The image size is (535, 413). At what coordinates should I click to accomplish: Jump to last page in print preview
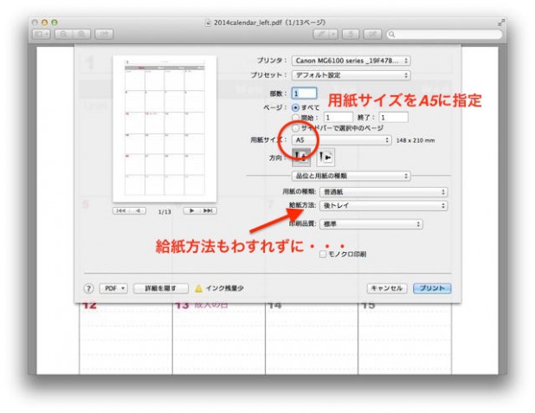pyautogui.click(x=208, y=210)
